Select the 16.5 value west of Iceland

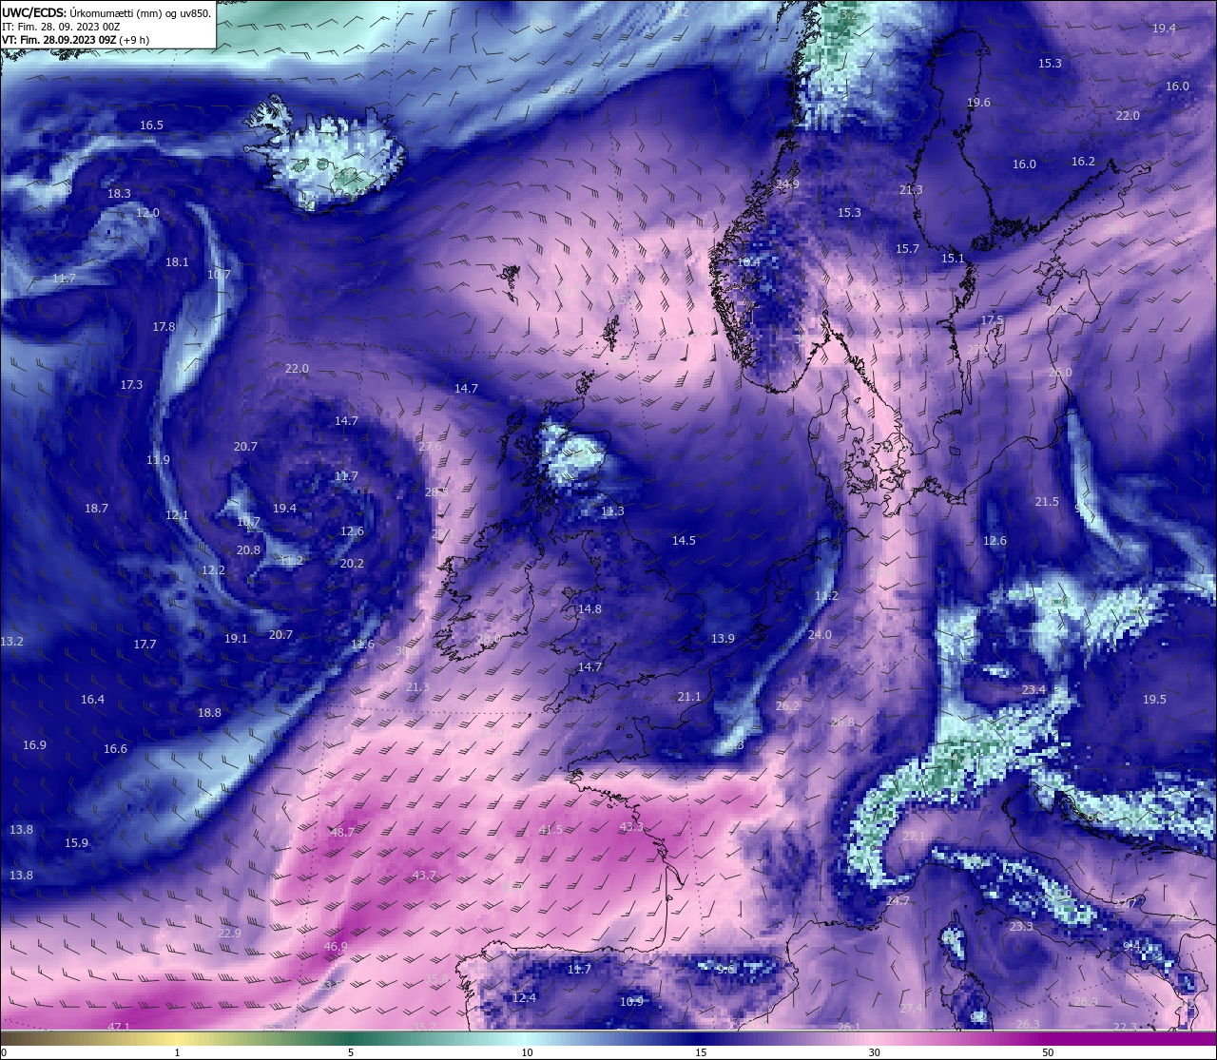(151, 125)
